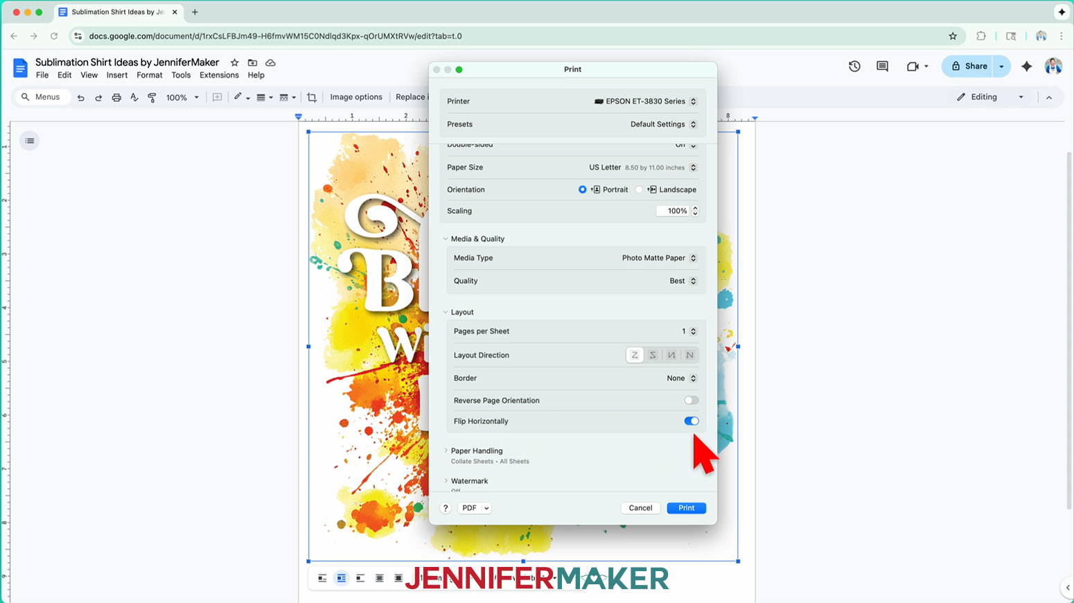The width and height of the screenshot is (1074, 603).
Task: Open the Presets dropdown
Action: coord(664,125)
